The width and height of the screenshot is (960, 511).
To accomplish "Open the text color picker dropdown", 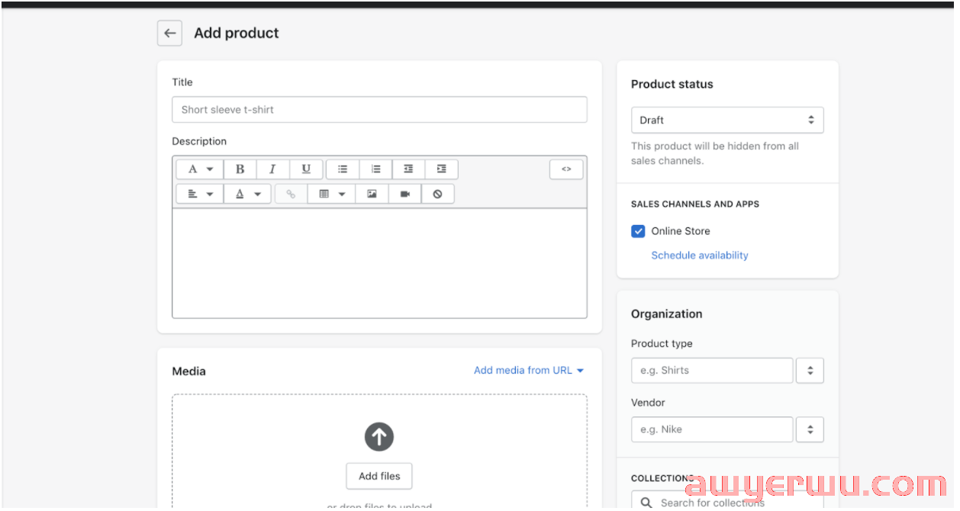I will click(247, 194).
